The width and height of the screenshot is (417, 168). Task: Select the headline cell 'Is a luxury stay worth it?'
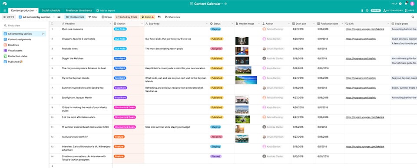(x=87, y=139)
